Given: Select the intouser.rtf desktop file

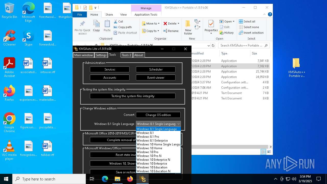Looking at the screenshot, I should coord(48,66).
